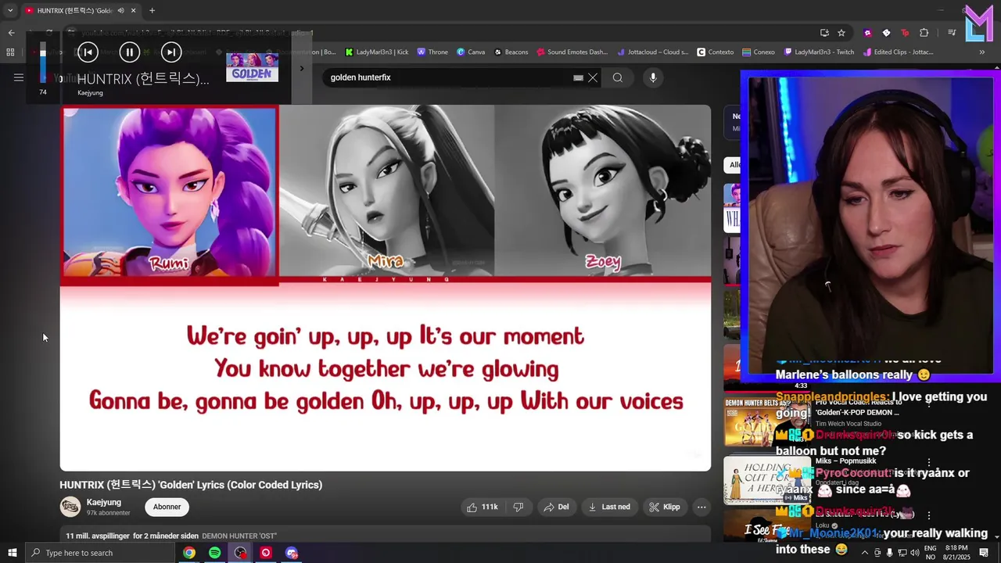Subscribe using the Abonner button
This screenshot has height=563, width=1001.
167,507
